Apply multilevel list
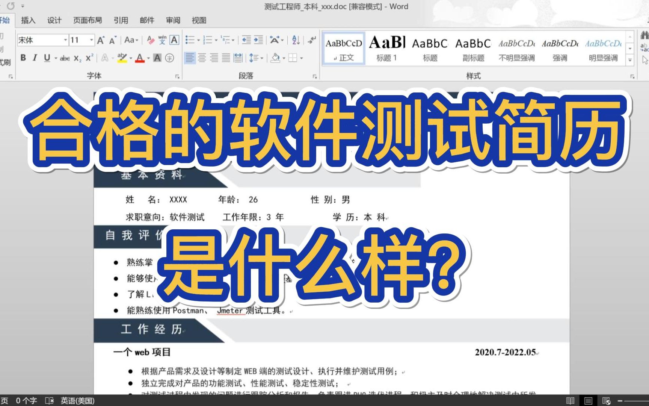Image resolution: width=649 pixels, height=406 pixels. coord(225,40)
